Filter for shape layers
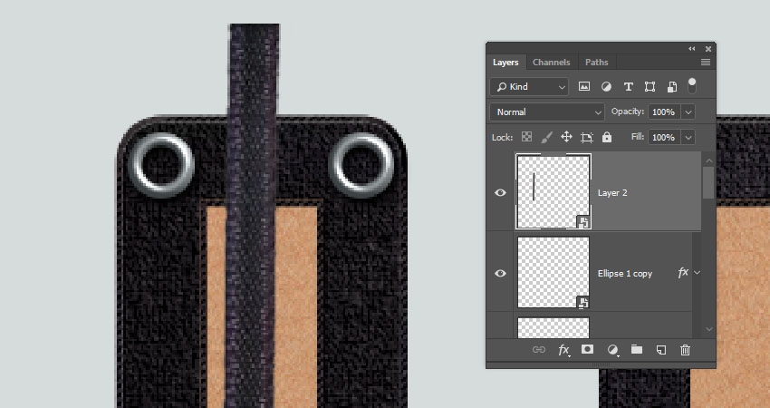This screenshot has height=408, width=770. 650,87
